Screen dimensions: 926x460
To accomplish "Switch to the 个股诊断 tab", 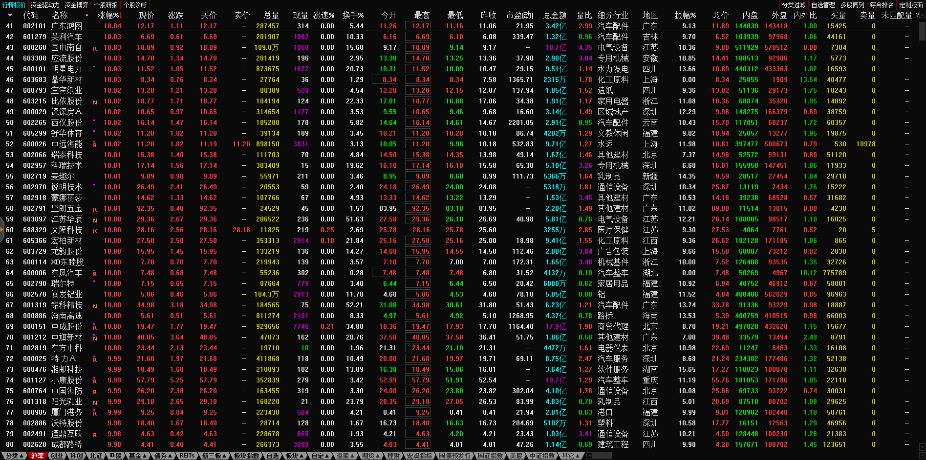I will [x=135, y=5].
